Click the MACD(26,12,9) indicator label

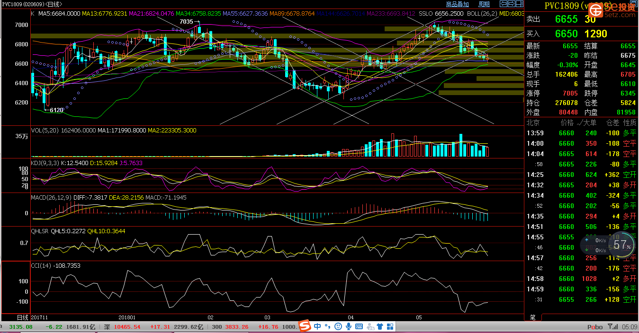pos(51,197)
